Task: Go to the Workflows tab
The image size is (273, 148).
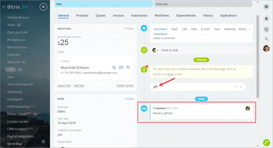Action: (x=162, y=15)
